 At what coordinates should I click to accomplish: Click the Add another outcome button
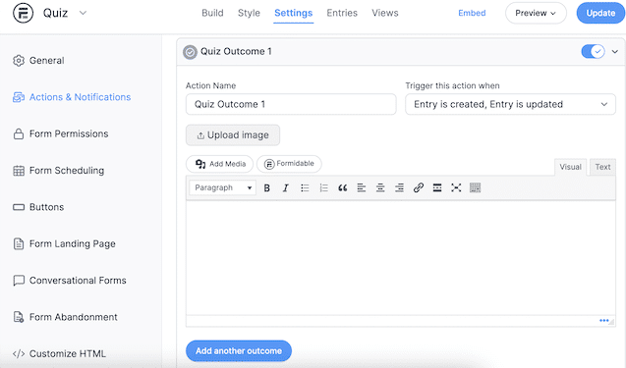pos(239,351)
